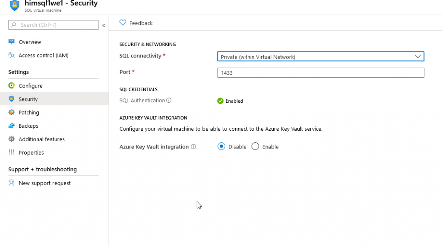Select Disable for Key Vault integration
The image size is (442, 246).
[x=221, y=146]
